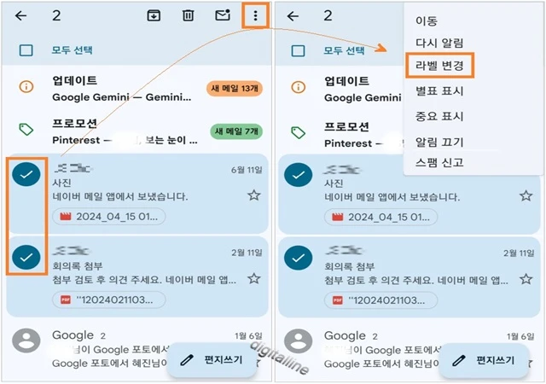Tap 편지쓰기 compose button in left screen
This screenshot has height=384, width=546.
(212, 360)
